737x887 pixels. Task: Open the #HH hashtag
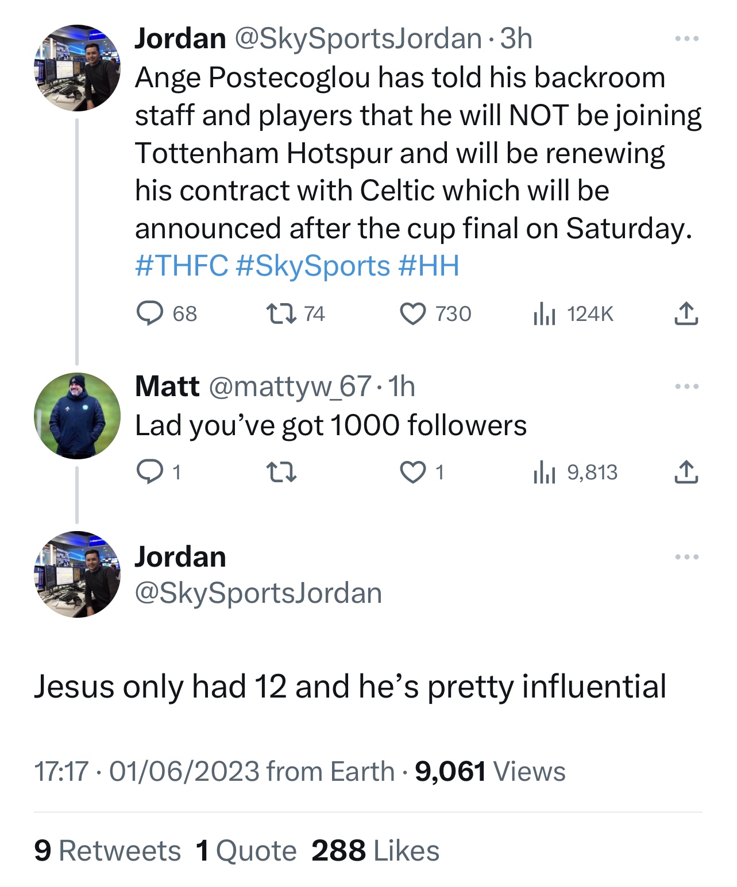429,266
